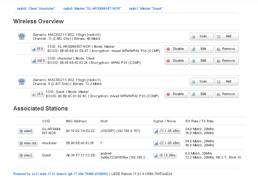Click the Signal / Noise column header
The image size is (258, 184).
click(164, 121)
